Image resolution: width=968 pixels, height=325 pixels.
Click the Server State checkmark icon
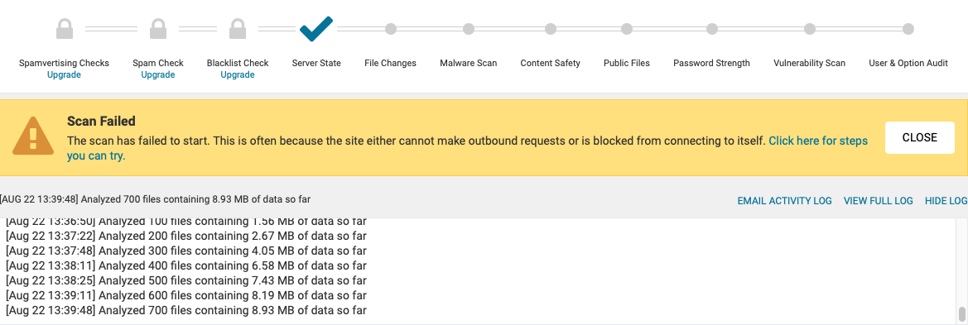(316, 28)
